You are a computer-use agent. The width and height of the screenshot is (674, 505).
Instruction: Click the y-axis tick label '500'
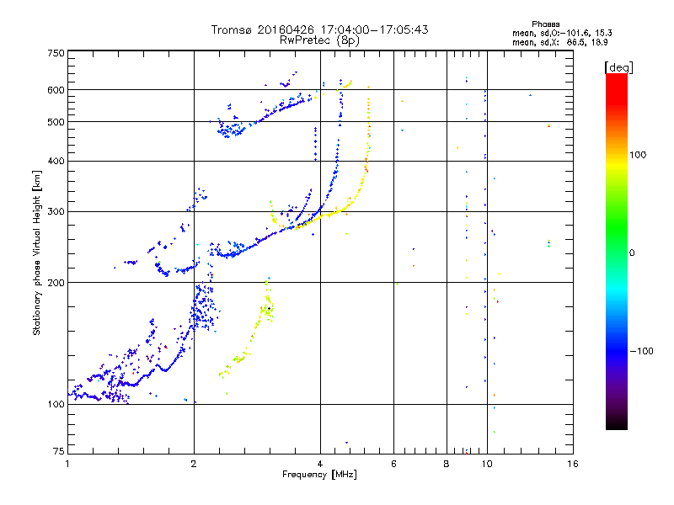[x=56, y=122]
